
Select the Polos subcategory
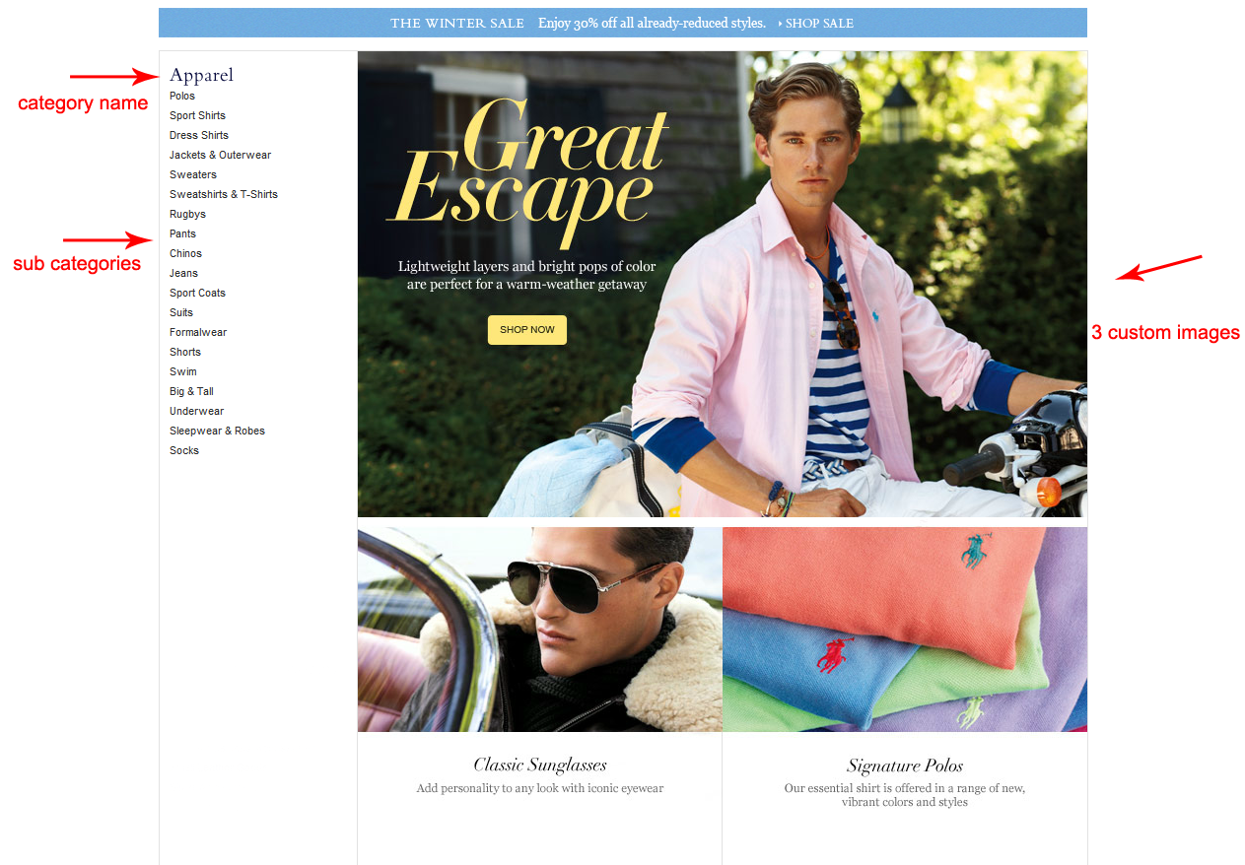pyautogui.click(x=182, y=96)
